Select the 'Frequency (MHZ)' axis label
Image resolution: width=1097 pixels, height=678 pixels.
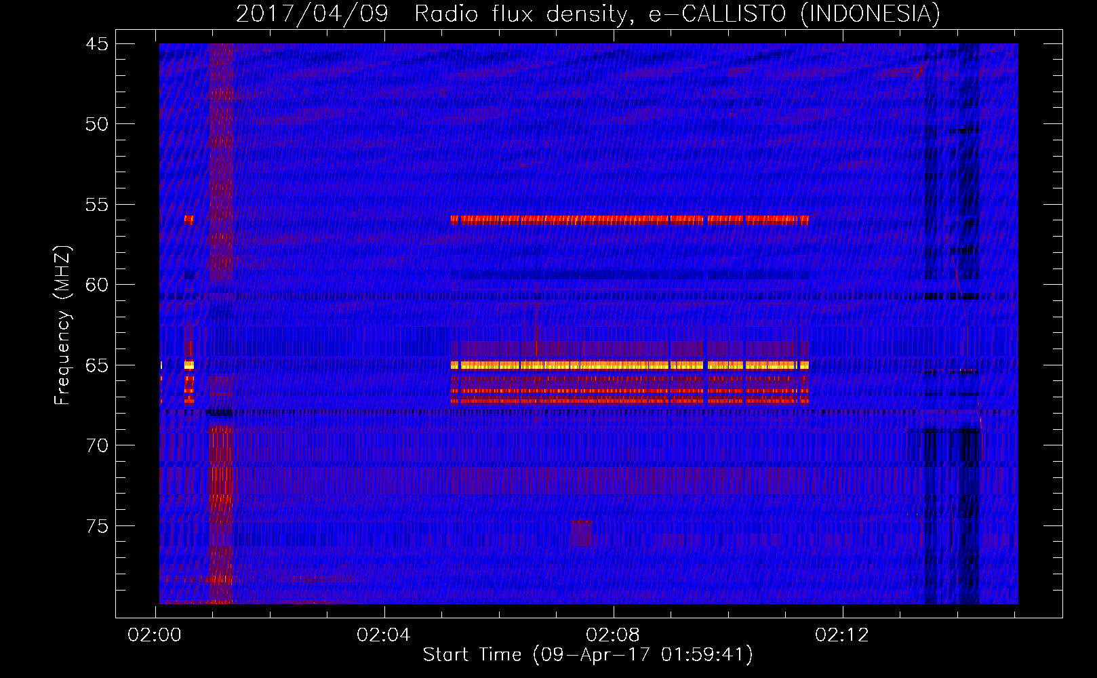(x=62, y=325)
